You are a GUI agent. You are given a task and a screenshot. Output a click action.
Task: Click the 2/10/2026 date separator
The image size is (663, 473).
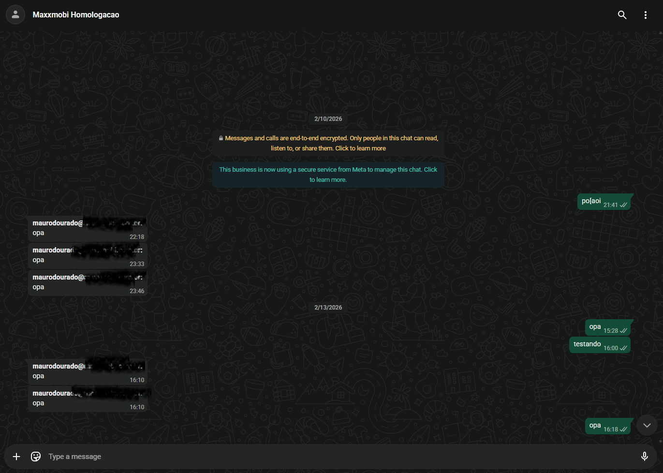pyautogui.click(x=328, y=119)
